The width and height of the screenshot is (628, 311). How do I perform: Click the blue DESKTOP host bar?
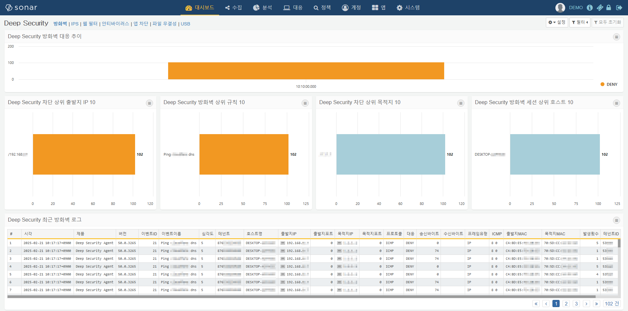tap(555, 154)
